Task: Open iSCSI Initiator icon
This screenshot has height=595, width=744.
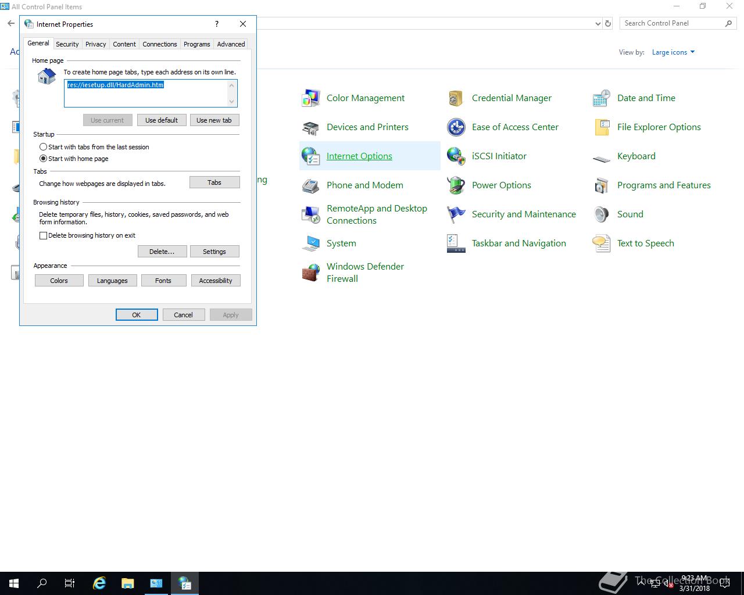Action: [456, 156]
